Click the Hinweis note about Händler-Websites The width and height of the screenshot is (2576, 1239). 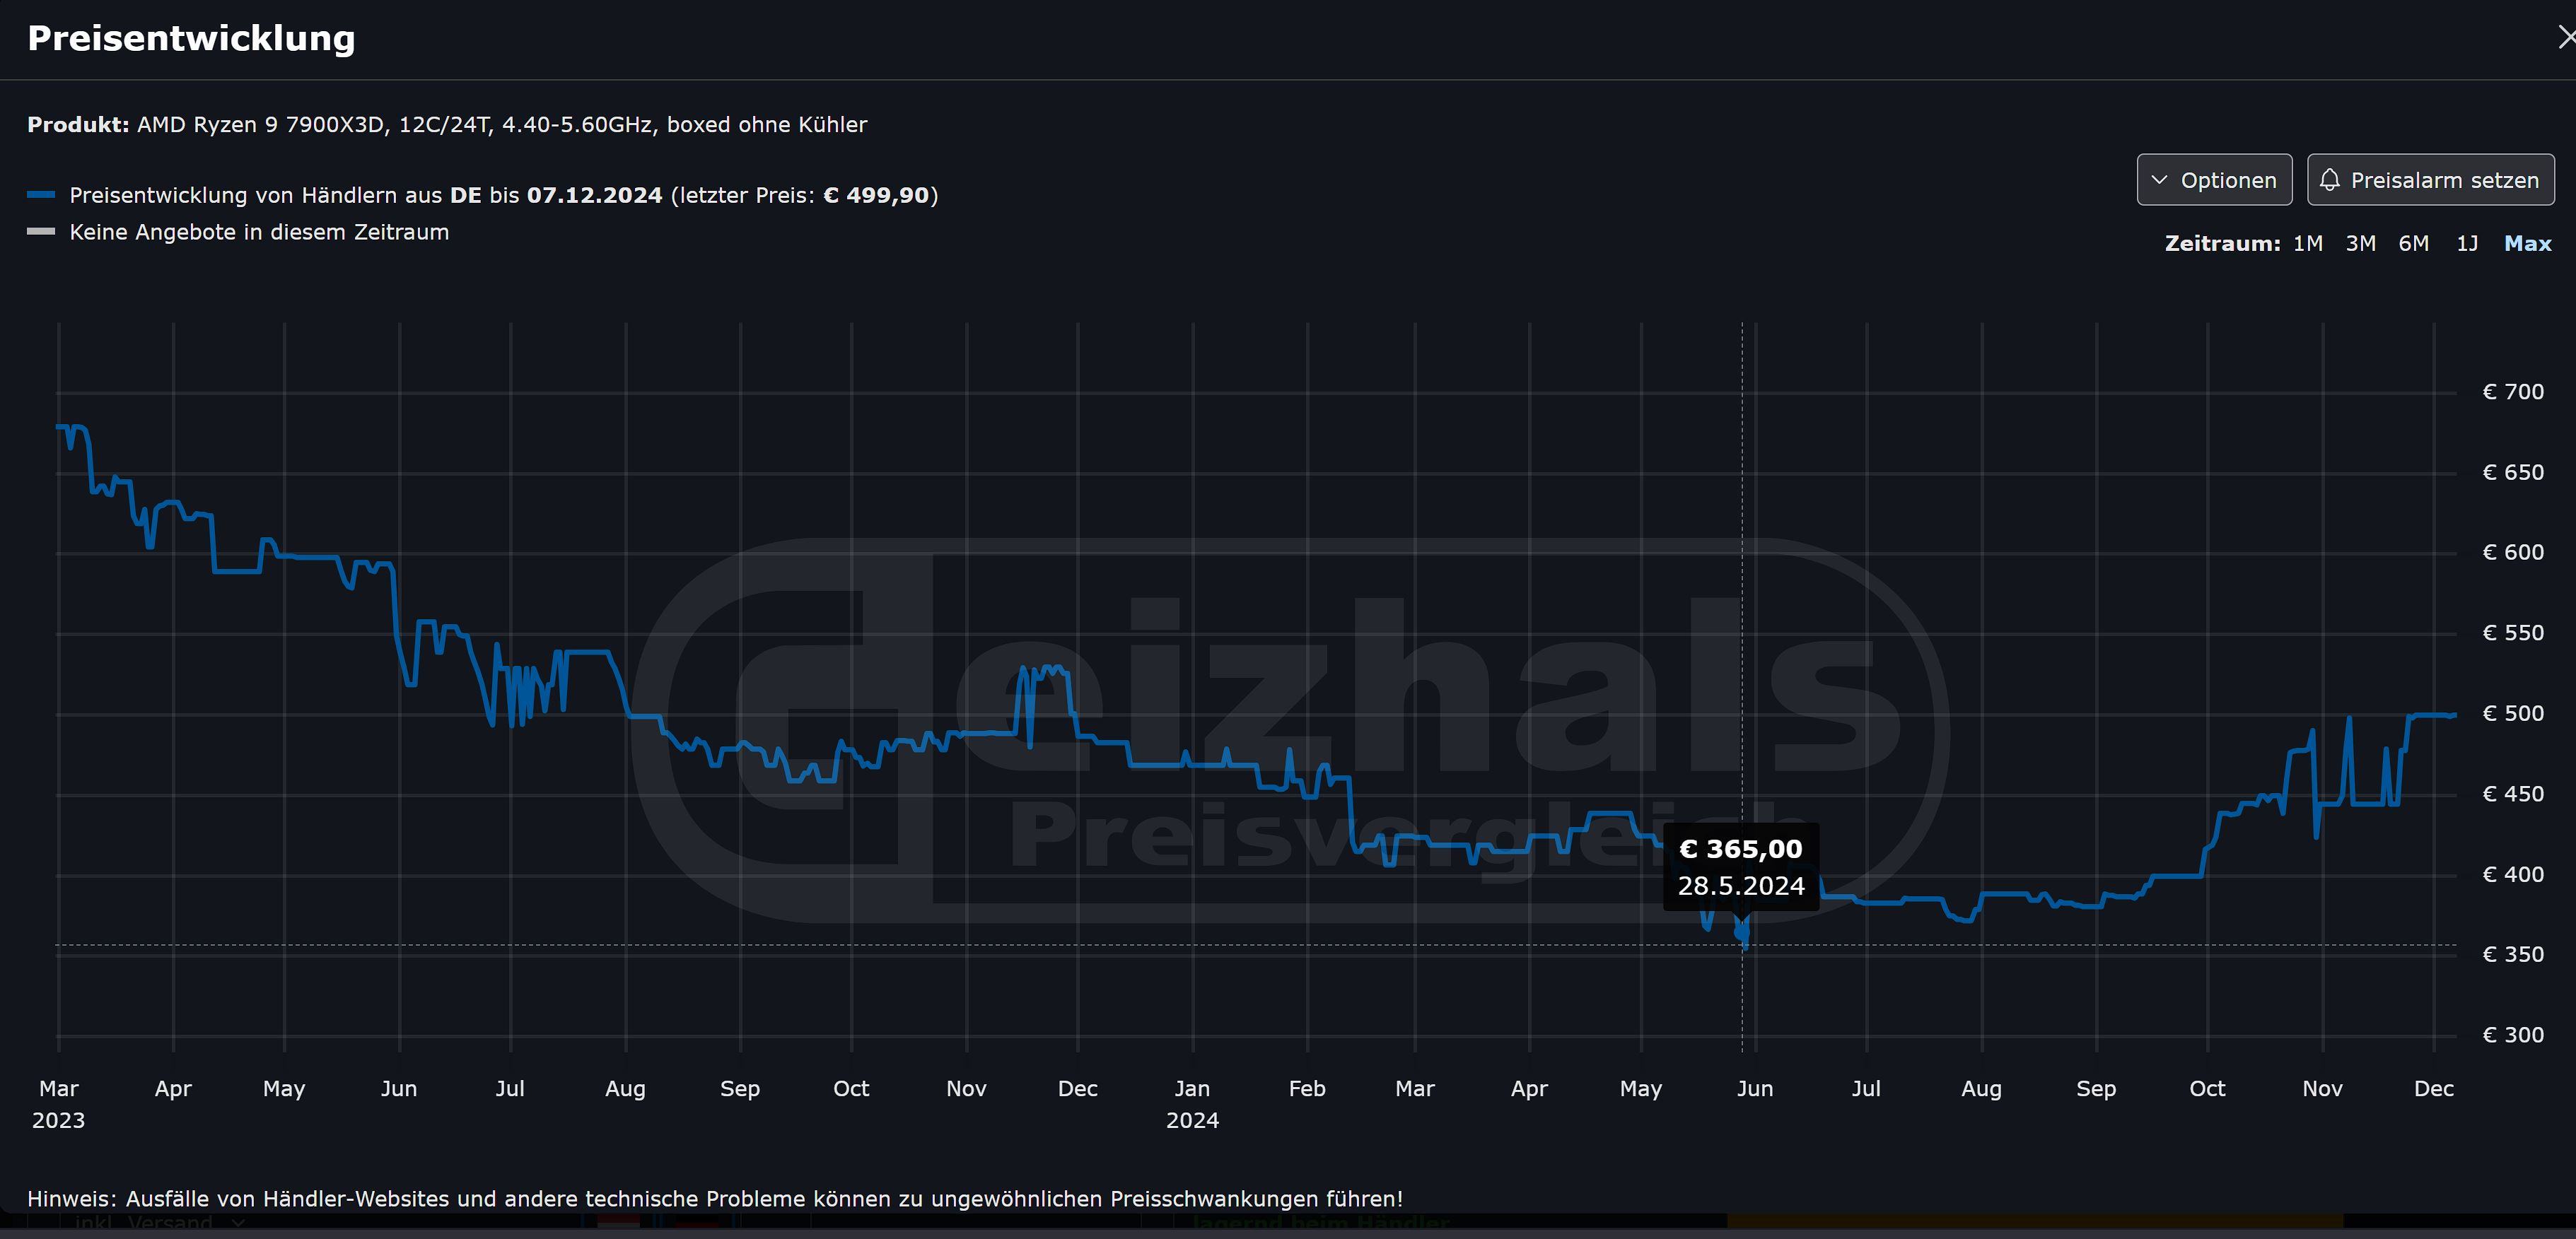click(x=715, y=1199)
